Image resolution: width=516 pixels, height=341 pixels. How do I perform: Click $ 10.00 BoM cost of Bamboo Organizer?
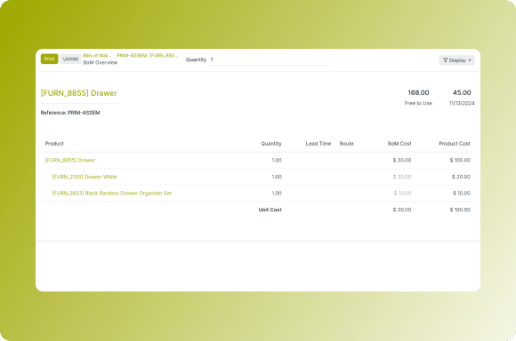[402, 194]
